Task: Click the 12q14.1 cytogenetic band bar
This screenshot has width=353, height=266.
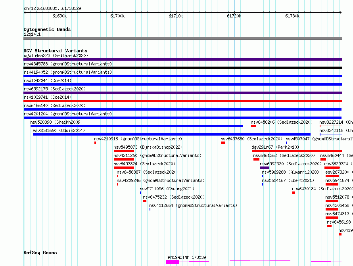Action: click(x=182, y=38)
